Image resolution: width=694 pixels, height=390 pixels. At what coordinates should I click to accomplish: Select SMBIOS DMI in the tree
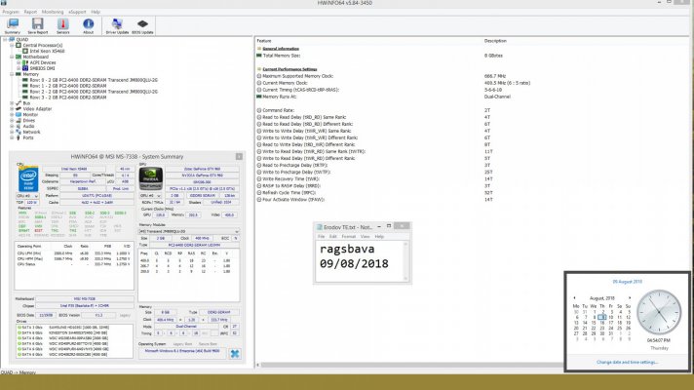[x=43, y=68]
